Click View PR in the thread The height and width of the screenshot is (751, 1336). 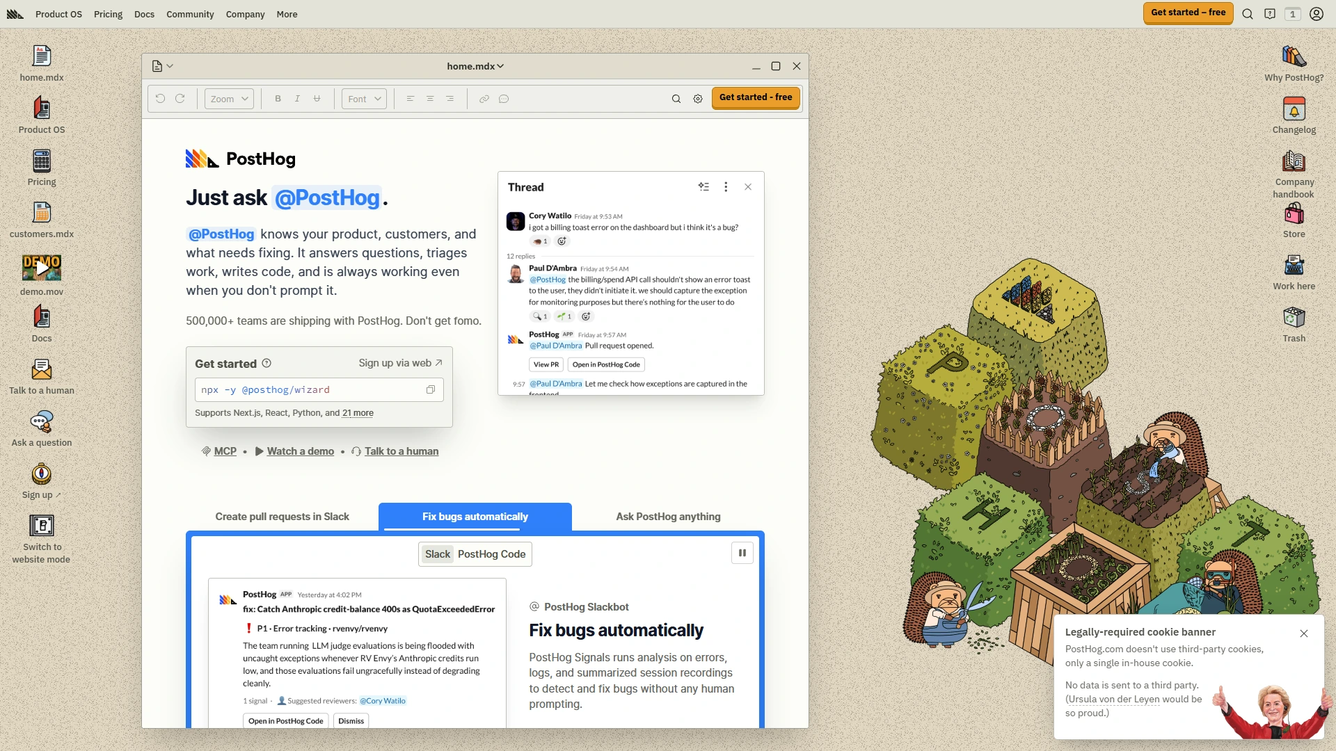(546, 364)
